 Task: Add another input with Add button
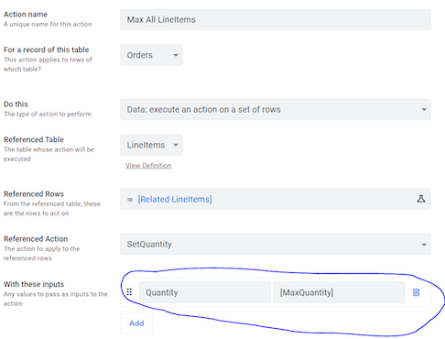(x=136, y=323)
